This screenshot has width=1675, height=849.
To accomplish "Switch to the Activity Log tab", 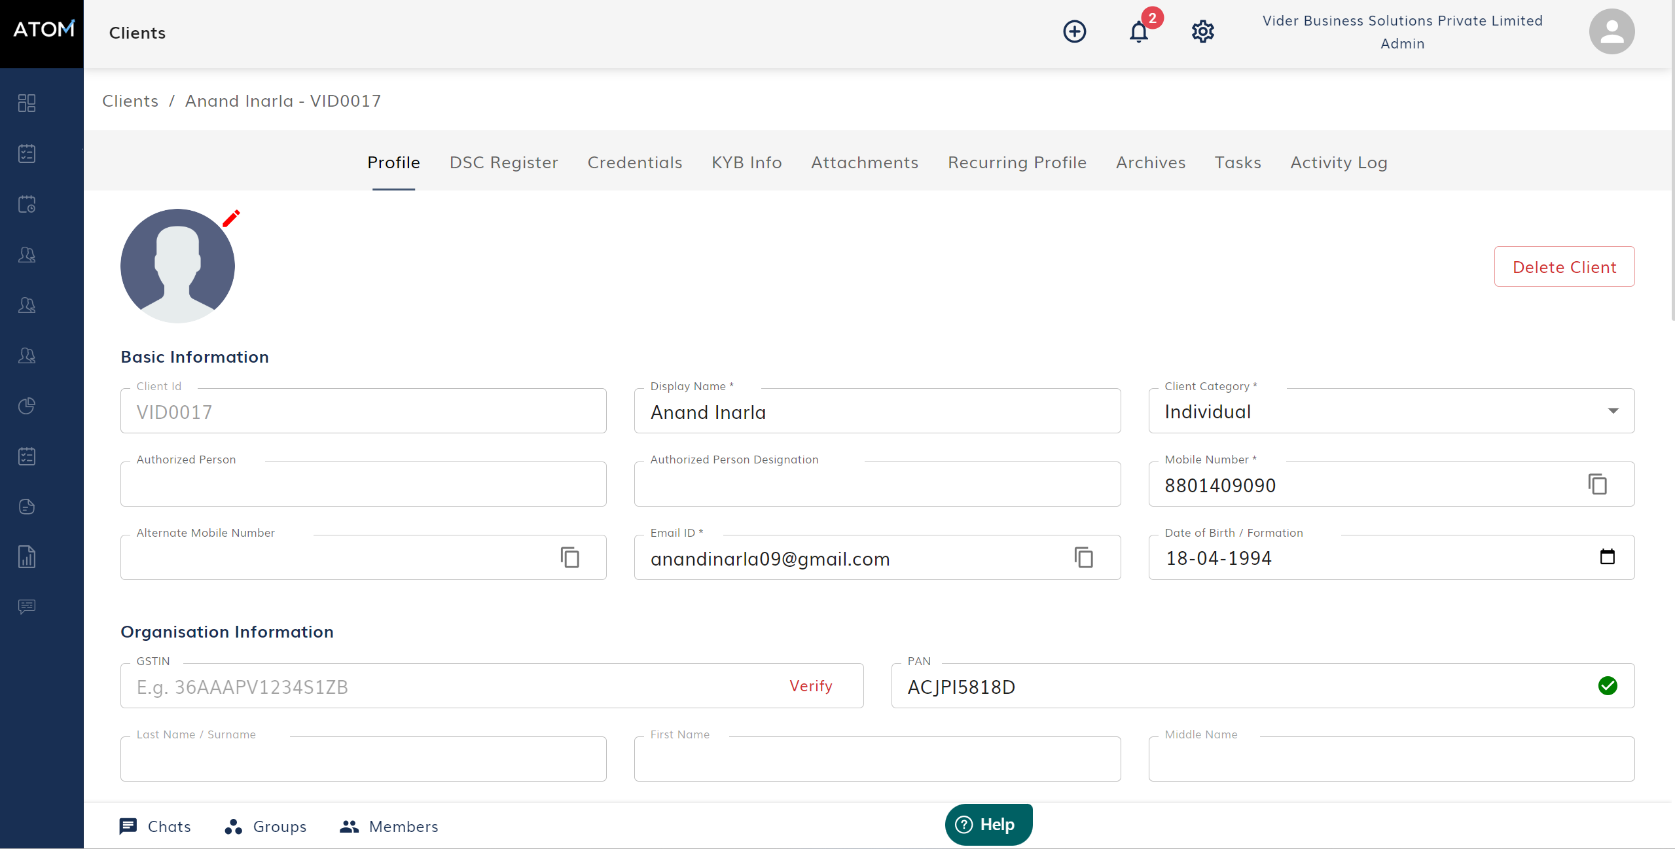I will [x=1339, y=162].
